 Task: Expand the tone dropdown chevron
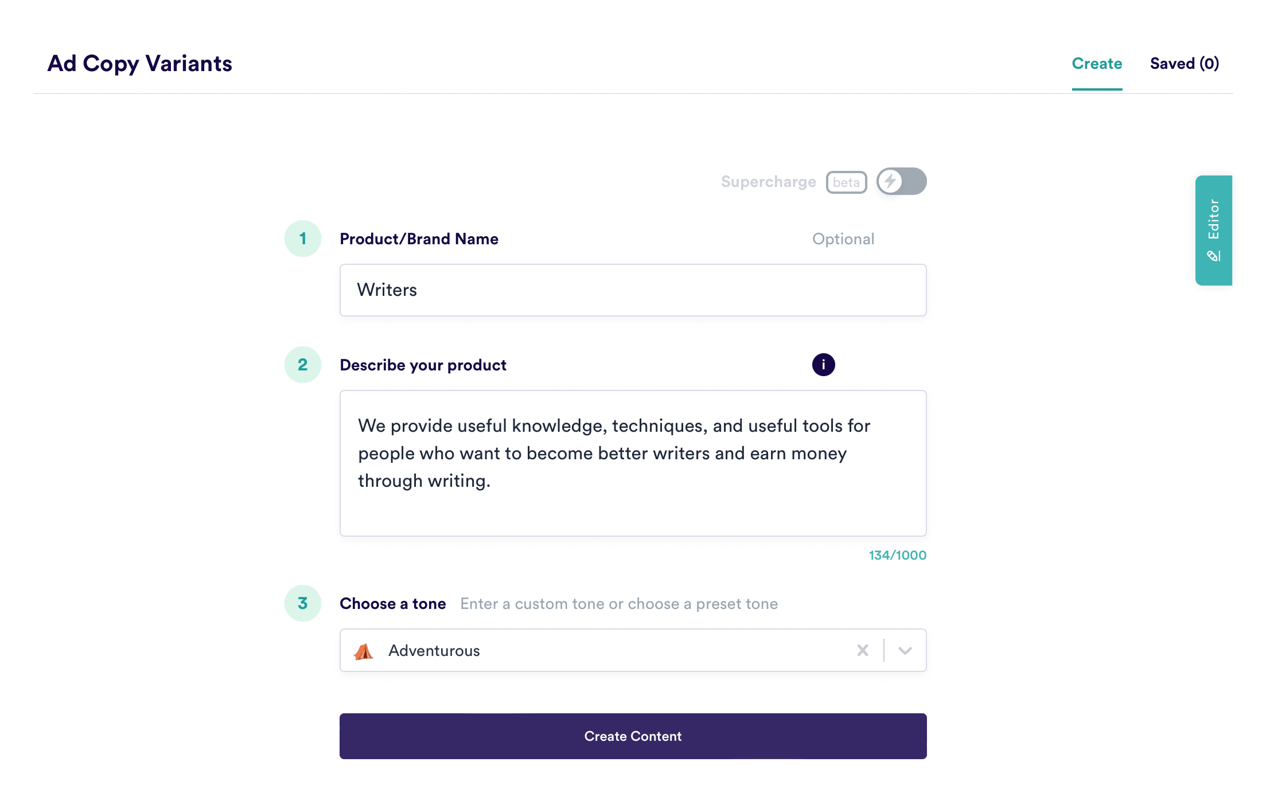905,650
